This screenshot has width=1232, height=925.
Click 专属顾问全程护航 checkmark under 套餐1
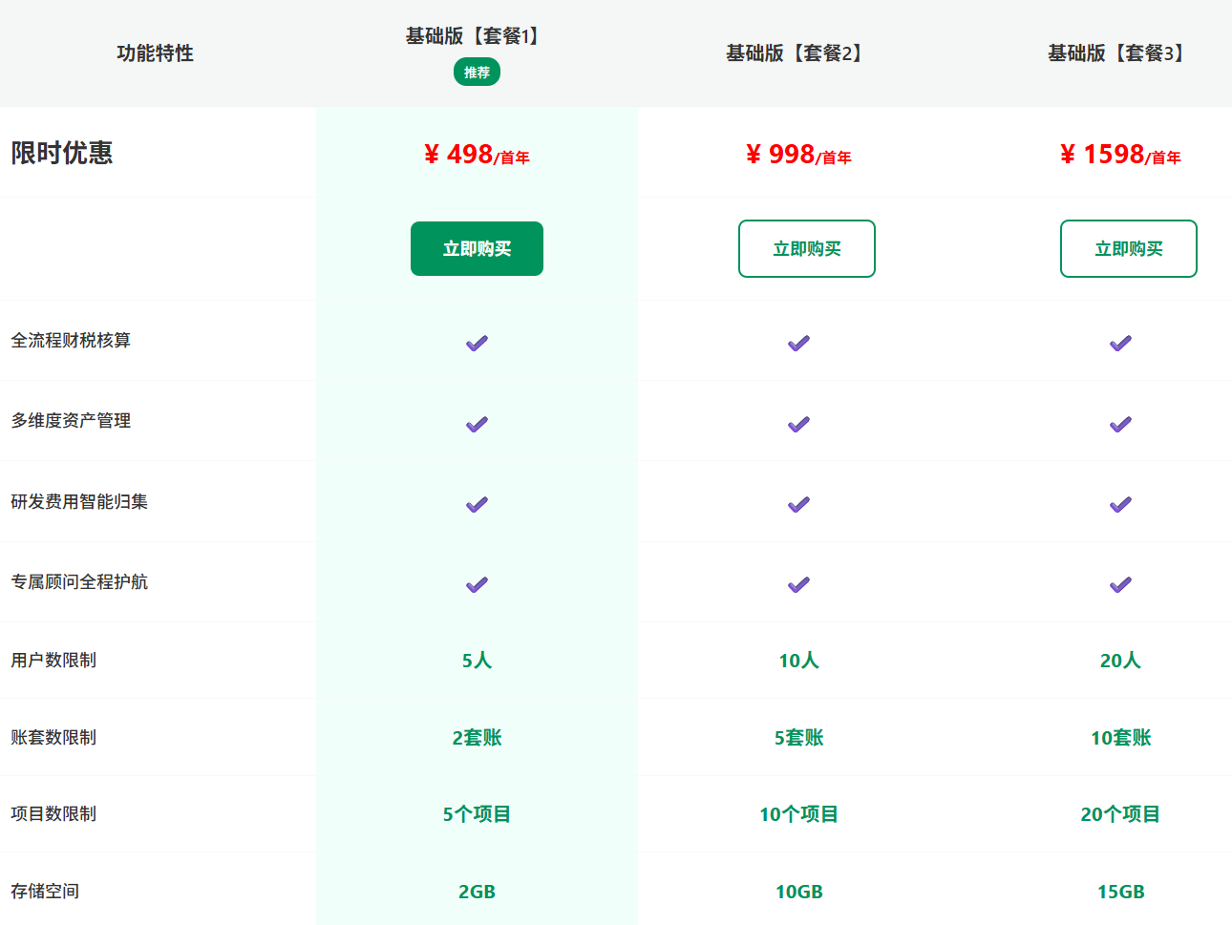[477, 584]
